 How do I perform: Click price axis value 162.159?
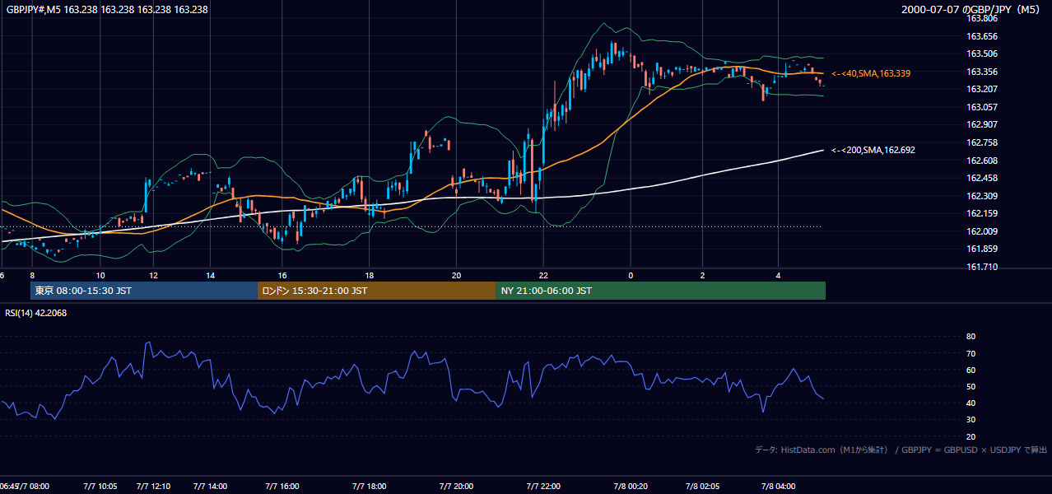pos(983,213)
